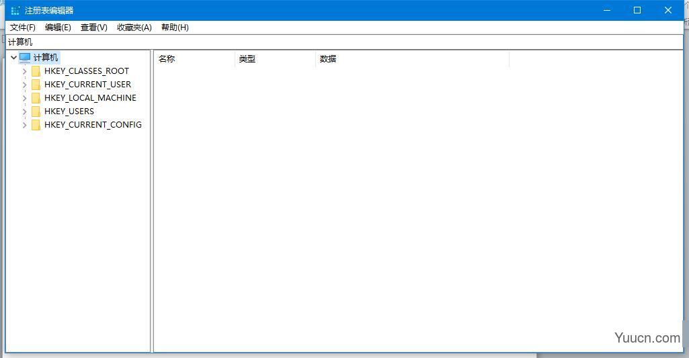
Task: Click the address bar showing 计算机
Action: pos(344,42)
